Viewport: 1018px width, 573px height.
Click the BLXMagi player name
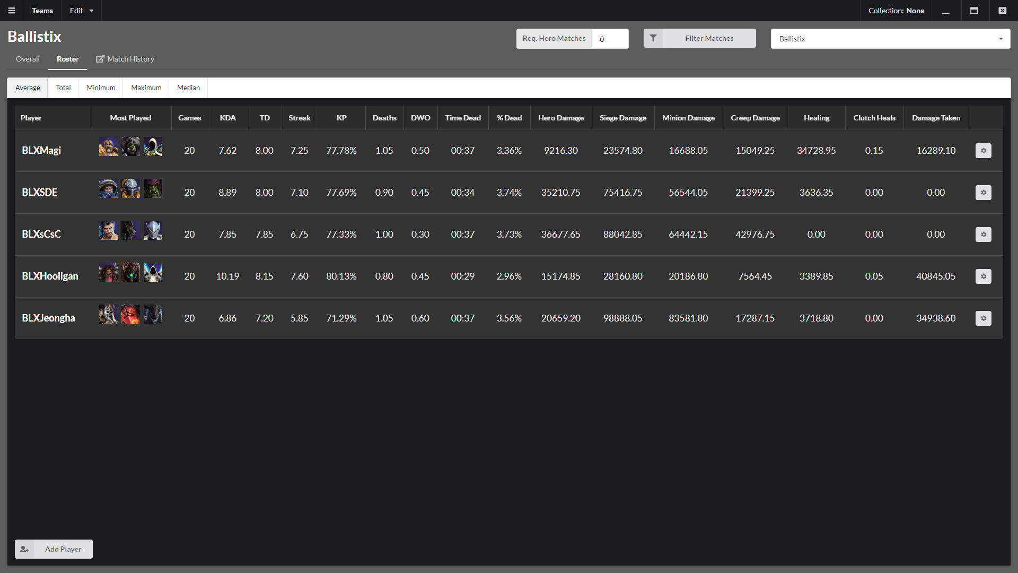[x=41, y=151]
